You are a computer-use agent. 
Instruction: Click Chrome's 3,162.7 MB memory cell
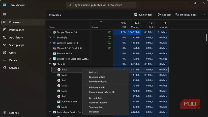tap(134, 32)
